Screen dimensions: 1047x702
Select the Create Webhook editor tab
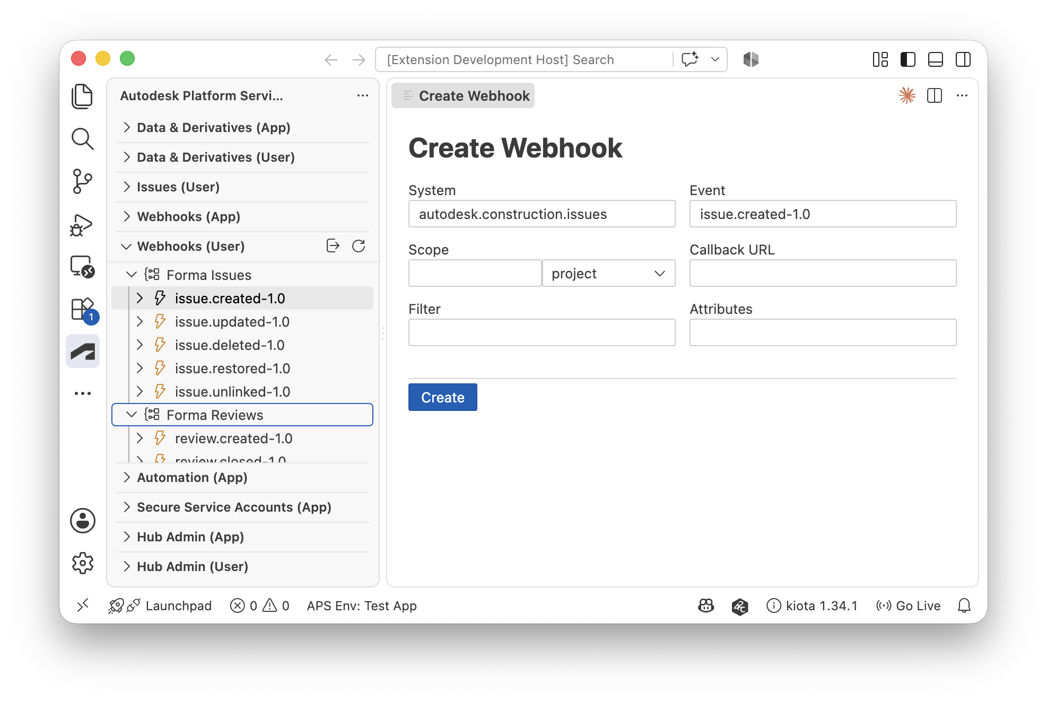tap(463, 96)
